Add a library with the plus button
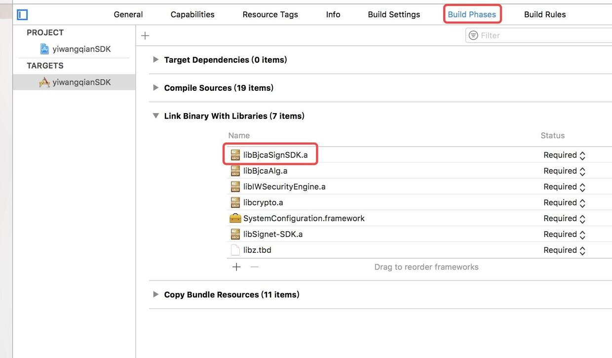Viewport: 612px width, 358px height. 236,267
